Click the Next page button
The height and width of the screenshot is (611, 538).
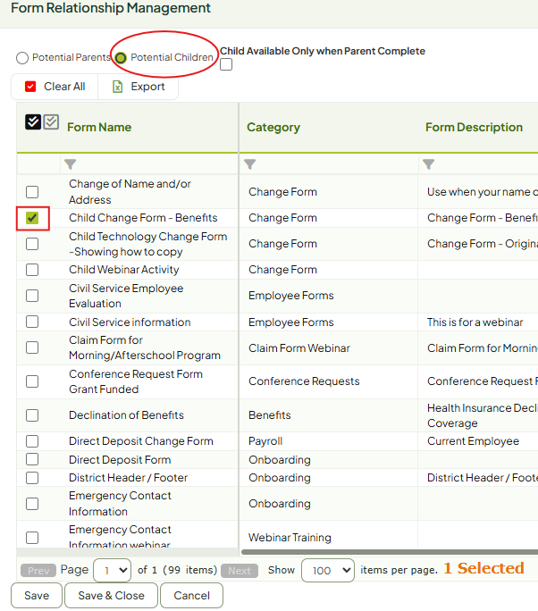[240, 571]
